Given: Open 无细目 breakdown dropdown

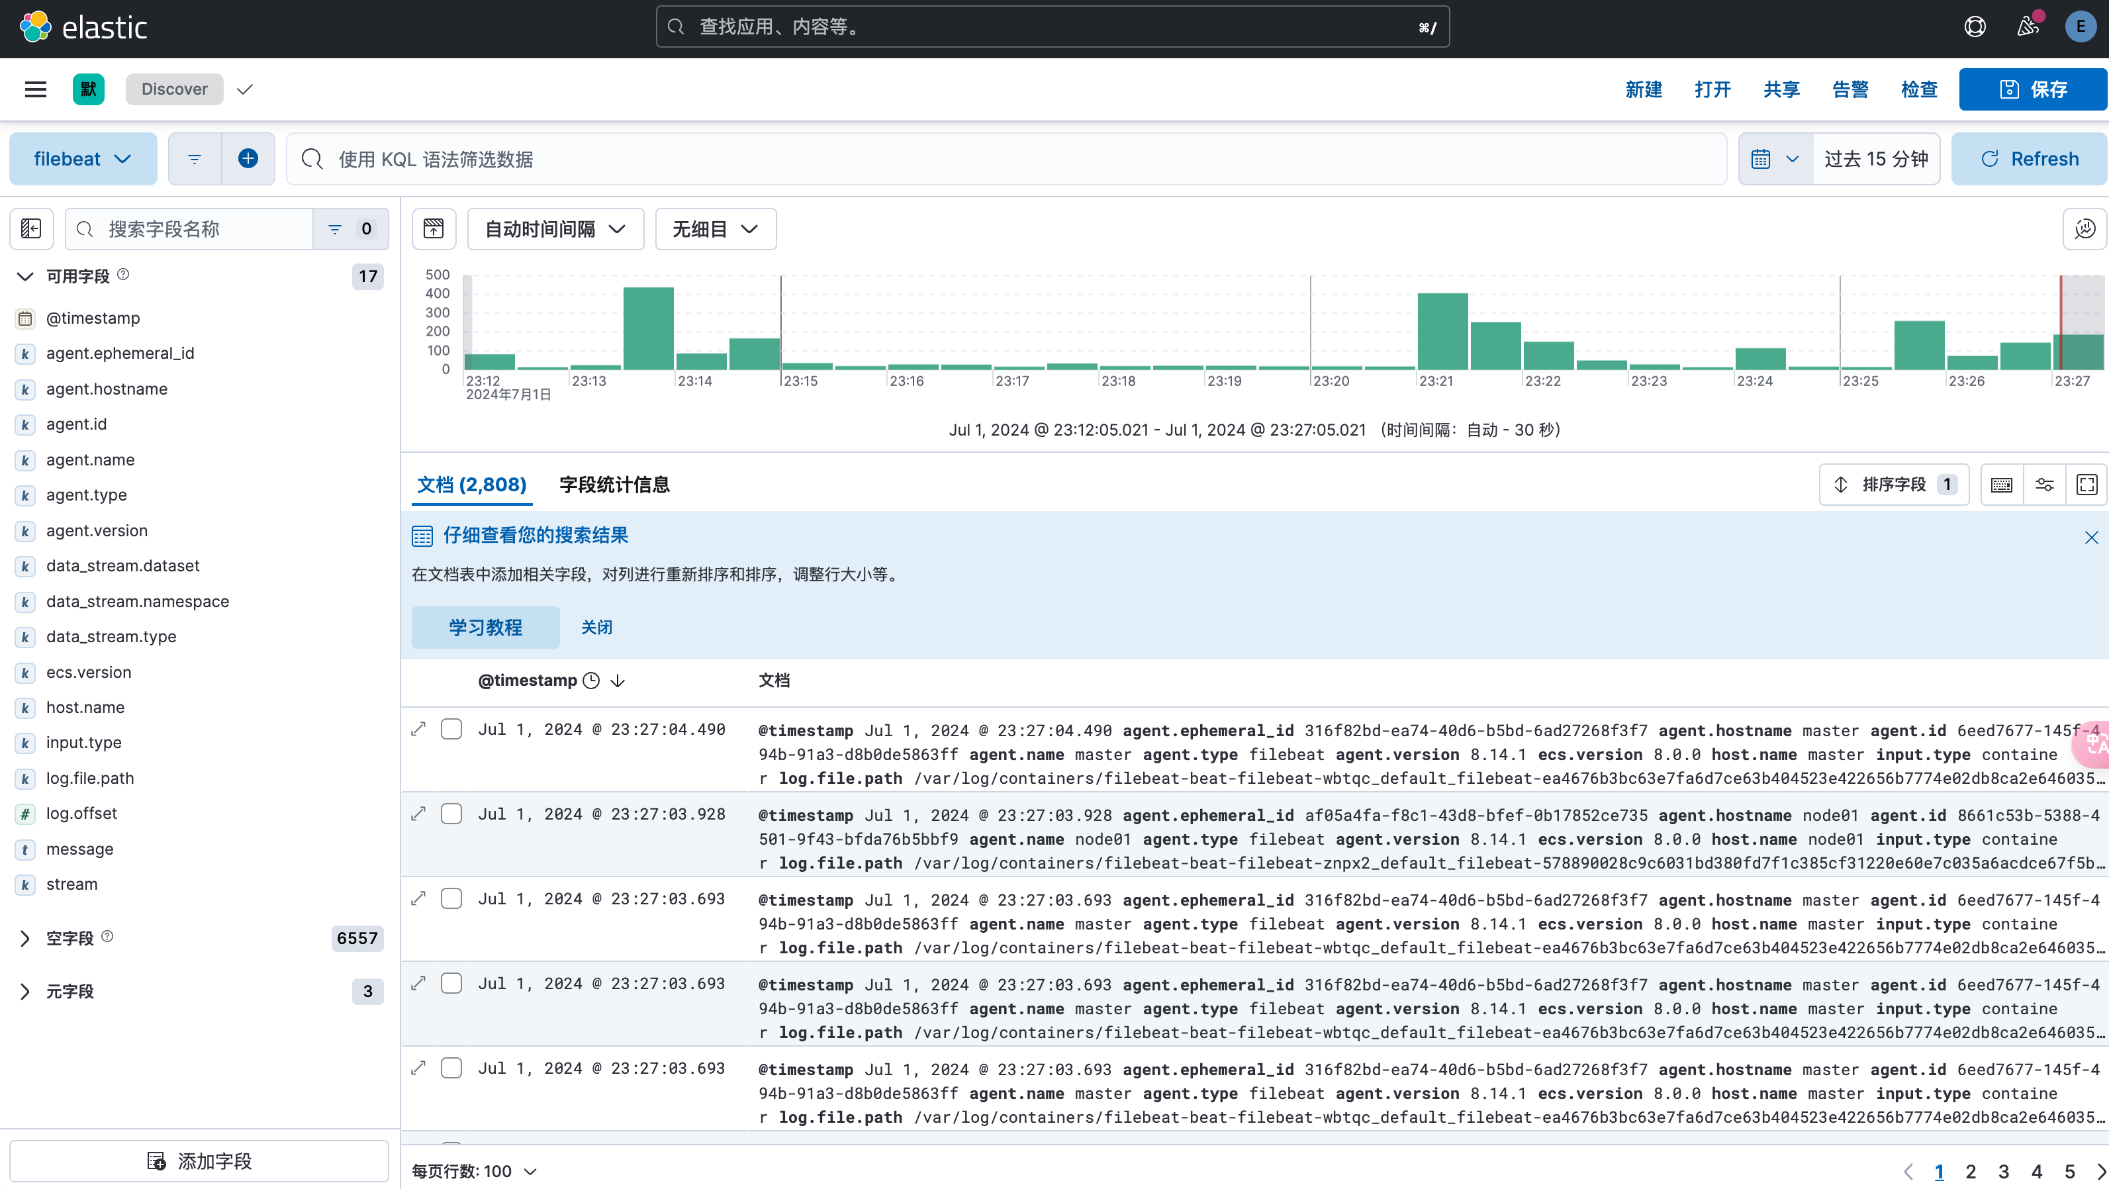Looking at the screenshot, I should tap(716, 228).
